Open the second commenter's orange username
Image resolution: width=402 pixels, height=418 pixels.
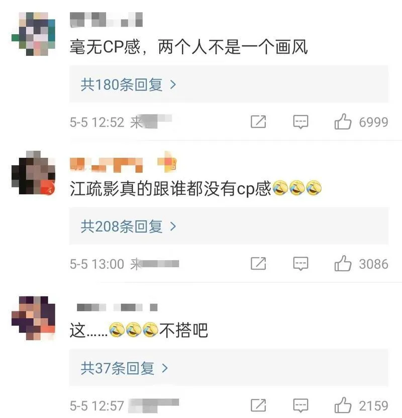tap(106, 165)
